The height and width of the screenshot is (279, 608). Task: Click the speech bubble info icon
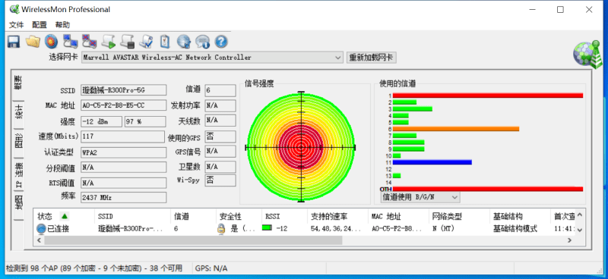202,41
